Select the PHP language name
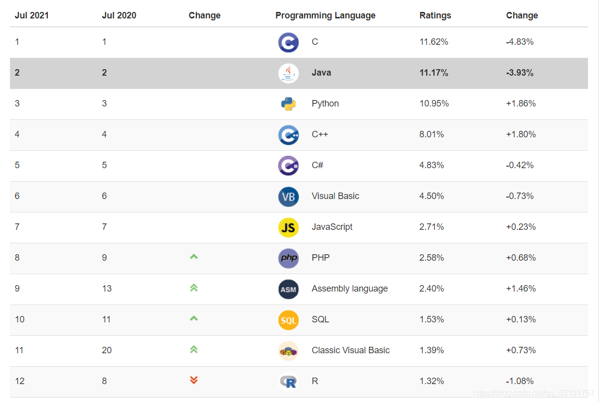Image resolution: width=599 pixels, height=402 pixels. [321, 258]
